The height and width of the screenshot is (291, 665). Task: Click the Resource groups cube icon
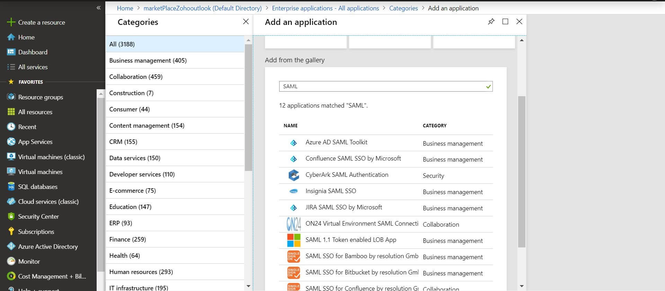pyautogui.click(x=11, y=97)
